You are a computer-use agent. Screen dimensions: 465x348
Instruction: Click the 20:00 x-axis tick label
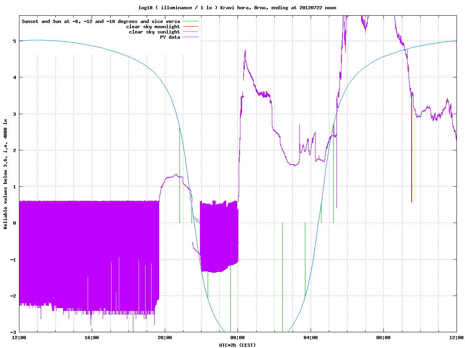tap(165, 338)
